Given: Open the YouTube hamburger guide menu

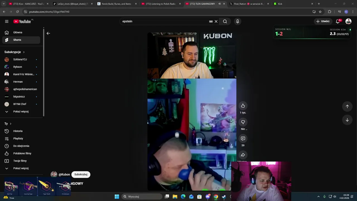Looking at the screenshot, I should pos(7,21).
